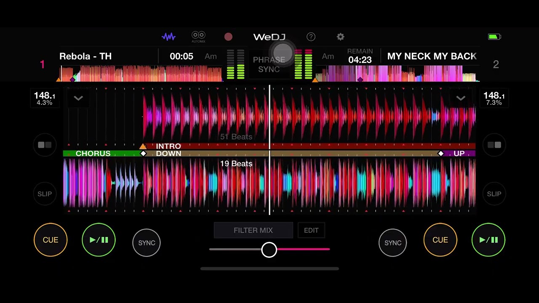Tap the deck 2 overview waveform

click(398, 73)
